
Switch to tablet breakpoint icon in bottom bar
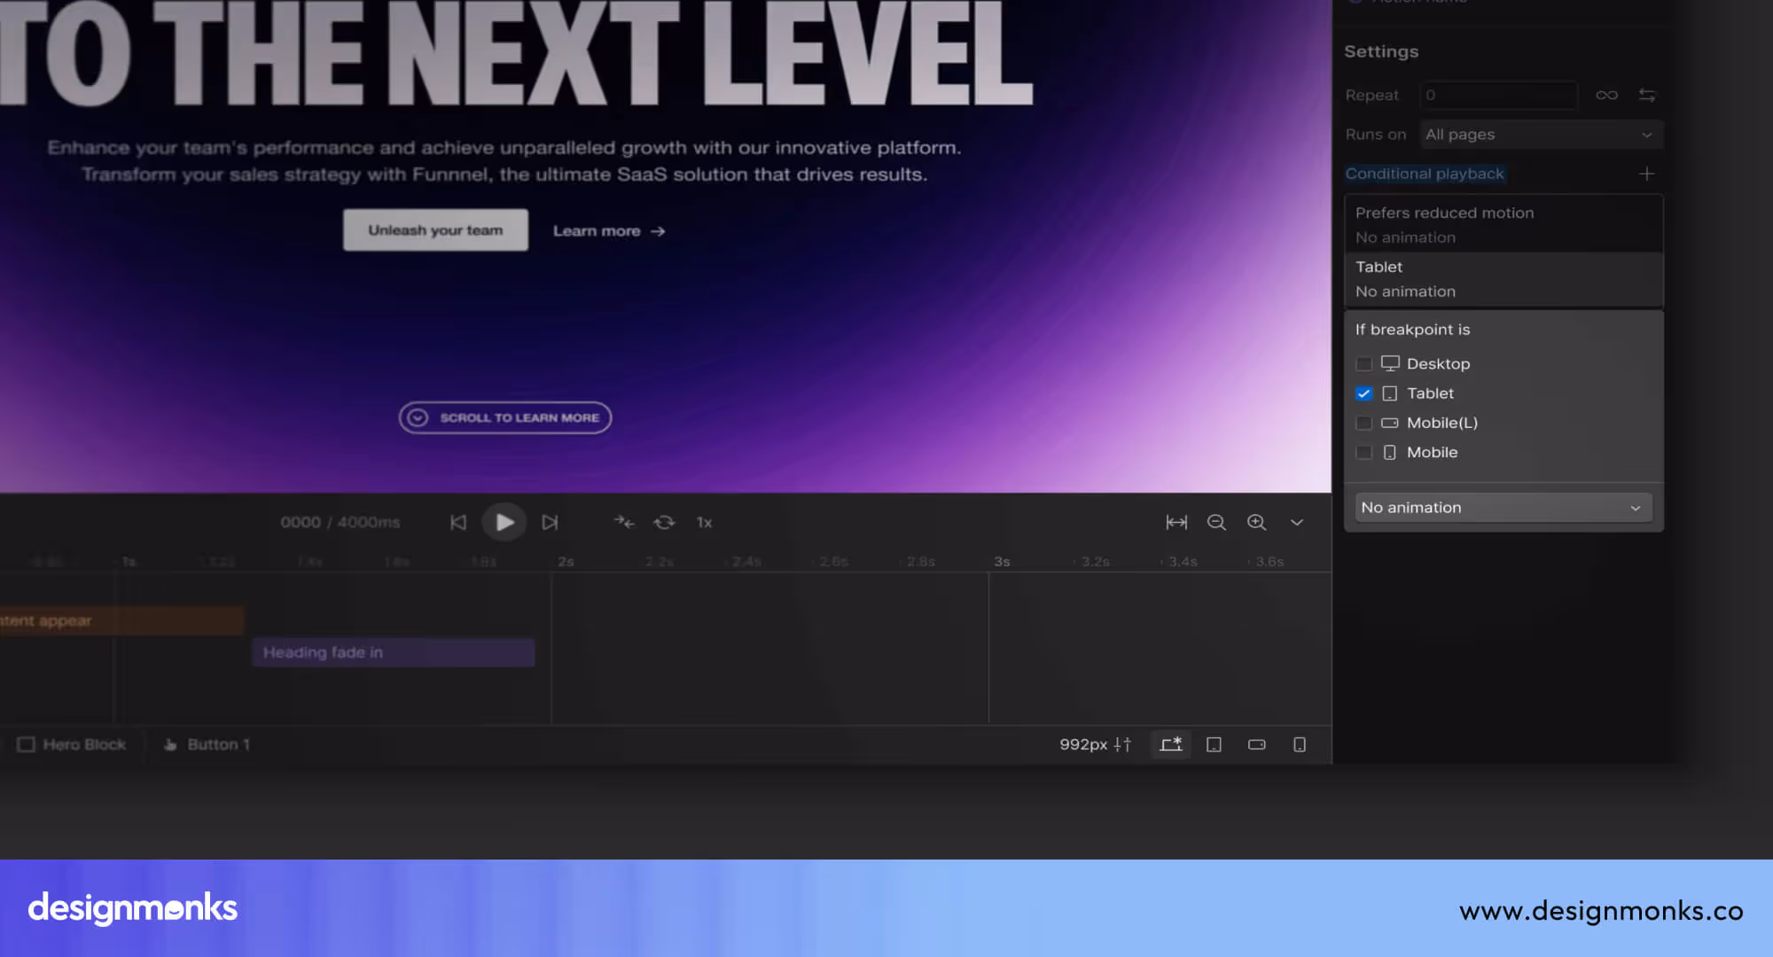(1214, 745)
